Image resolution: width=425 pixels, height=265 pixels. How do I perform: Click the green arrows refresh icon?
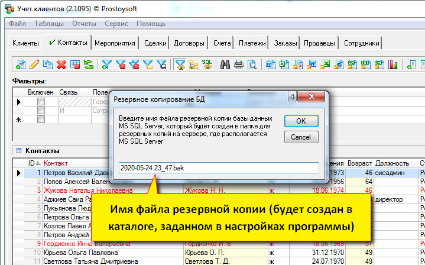pyautogui.click(x=88, y=64)
